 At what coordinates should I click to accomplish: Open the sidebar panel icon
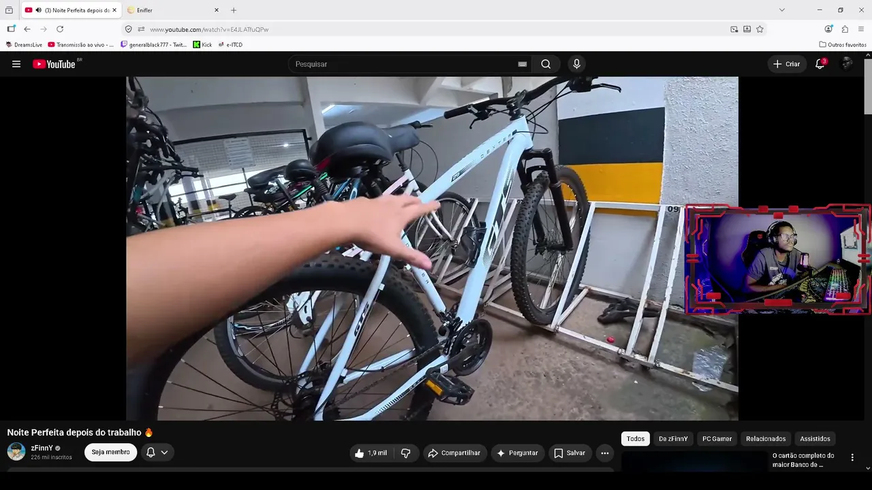coord(11,29)
